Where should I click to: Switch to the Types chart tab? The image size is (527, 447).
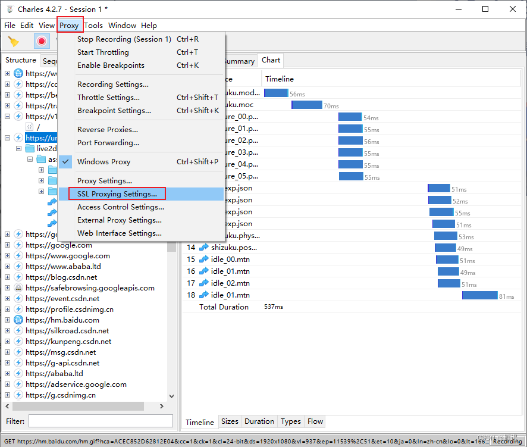click(291, 421)
